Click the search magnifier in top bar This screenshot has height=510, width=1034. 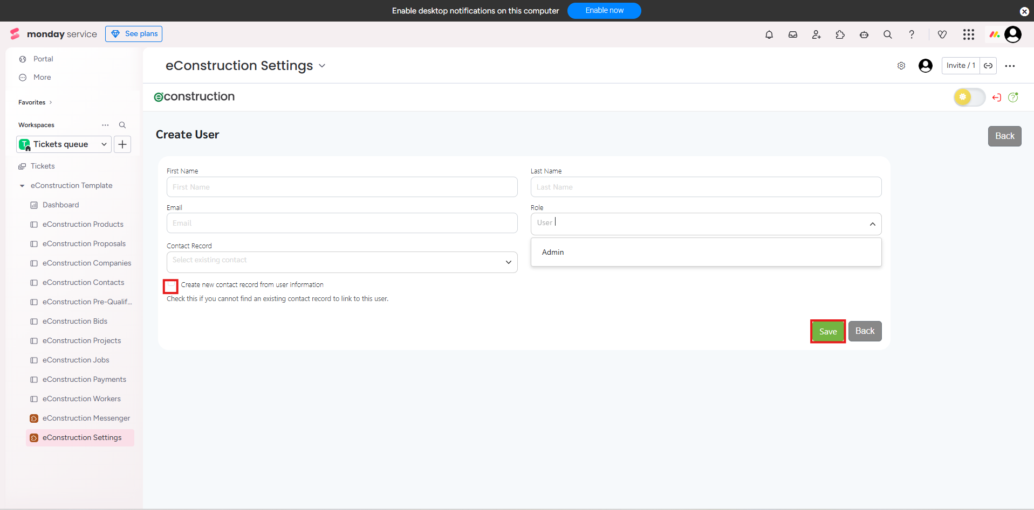tap(887, 34)
